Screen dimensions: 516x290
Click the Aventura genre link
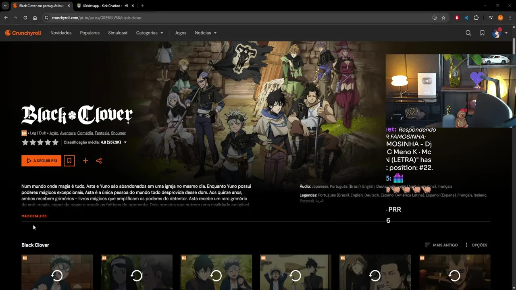(68, 133)
